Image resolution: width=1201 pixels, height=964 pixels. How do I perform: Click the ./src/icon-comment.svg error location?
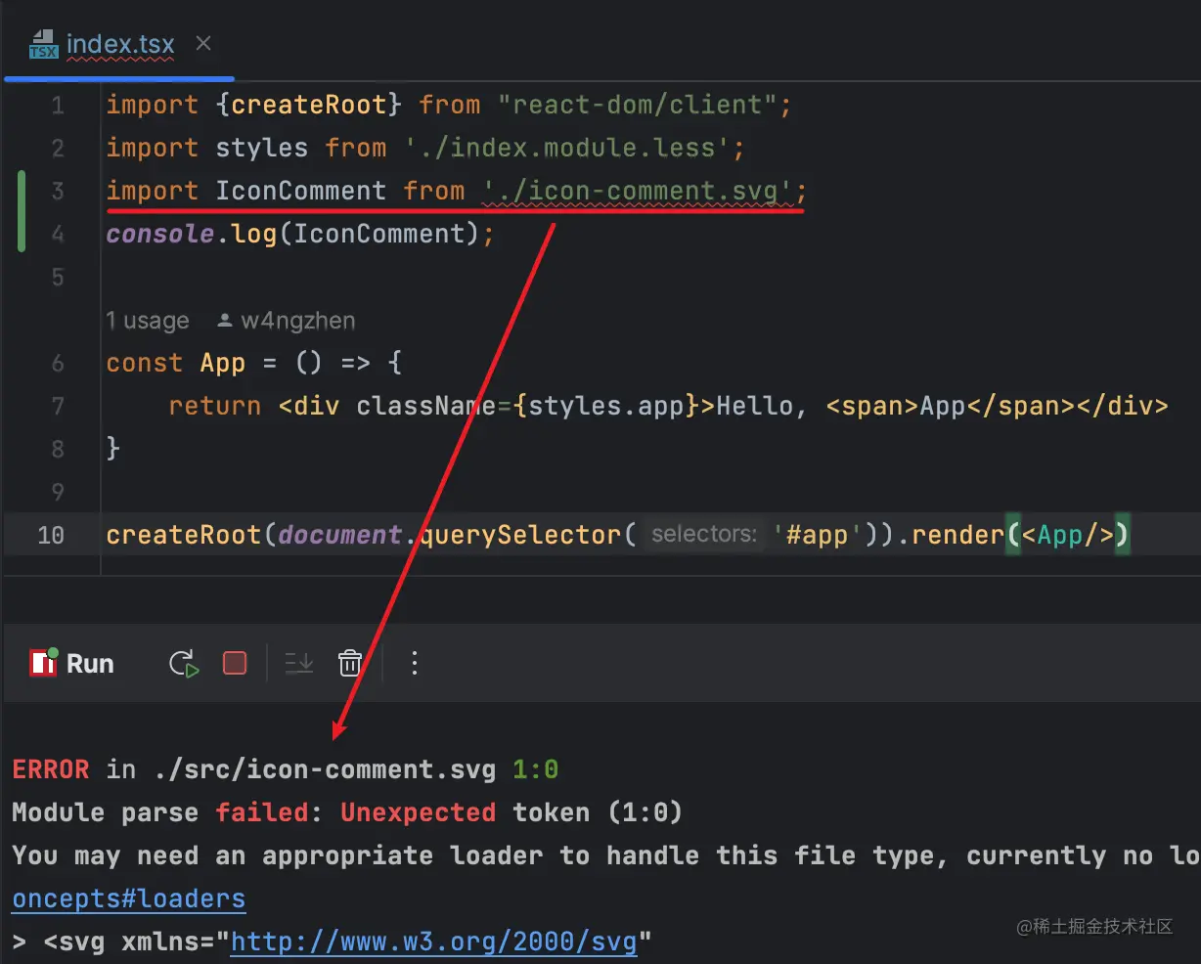326,768
